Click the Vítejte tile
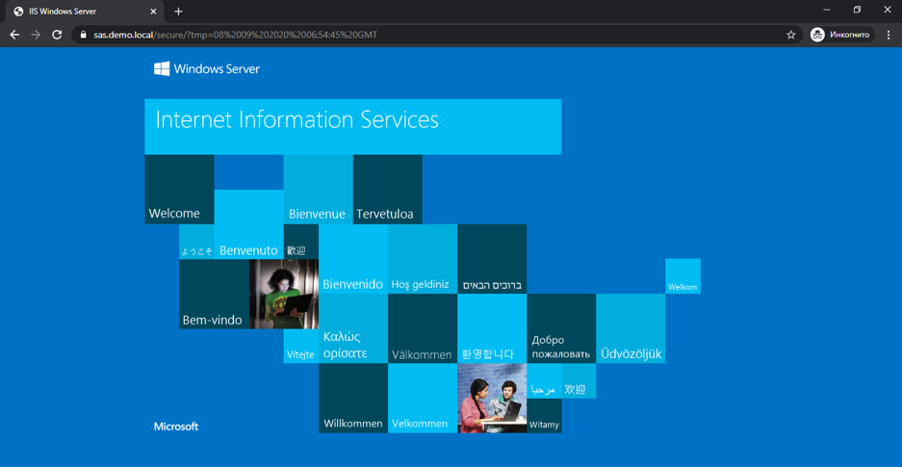The width and height of the screenshot is (902, 467). coord(301,346)
